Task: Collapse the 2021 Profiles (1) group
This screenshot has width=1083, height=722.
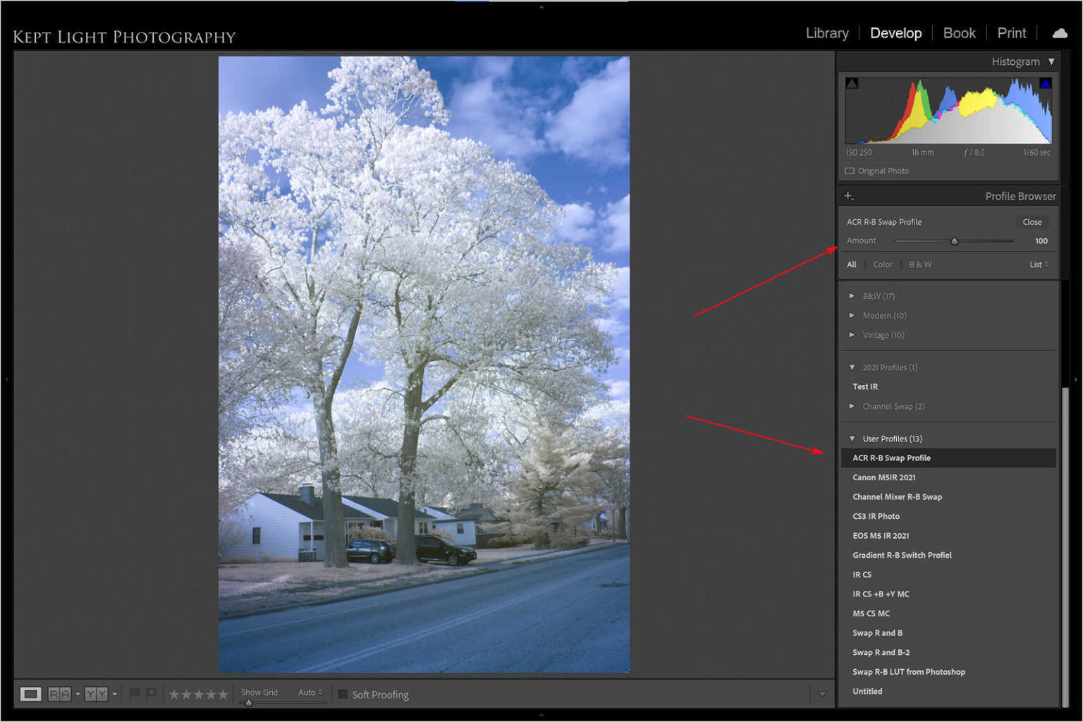Action: pyautogui.click(x=852, y=367)
